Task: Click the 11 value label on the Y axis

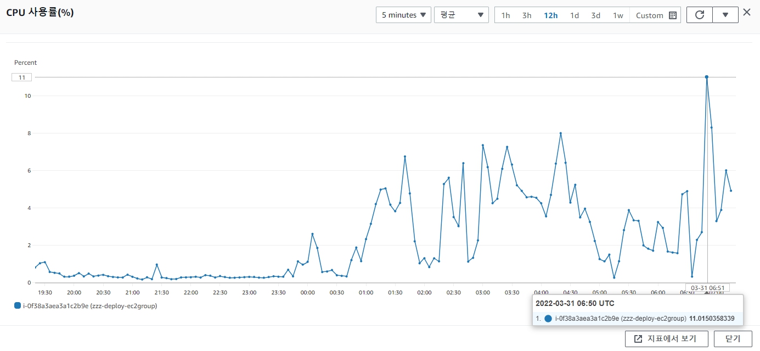Action: [22, 77]
